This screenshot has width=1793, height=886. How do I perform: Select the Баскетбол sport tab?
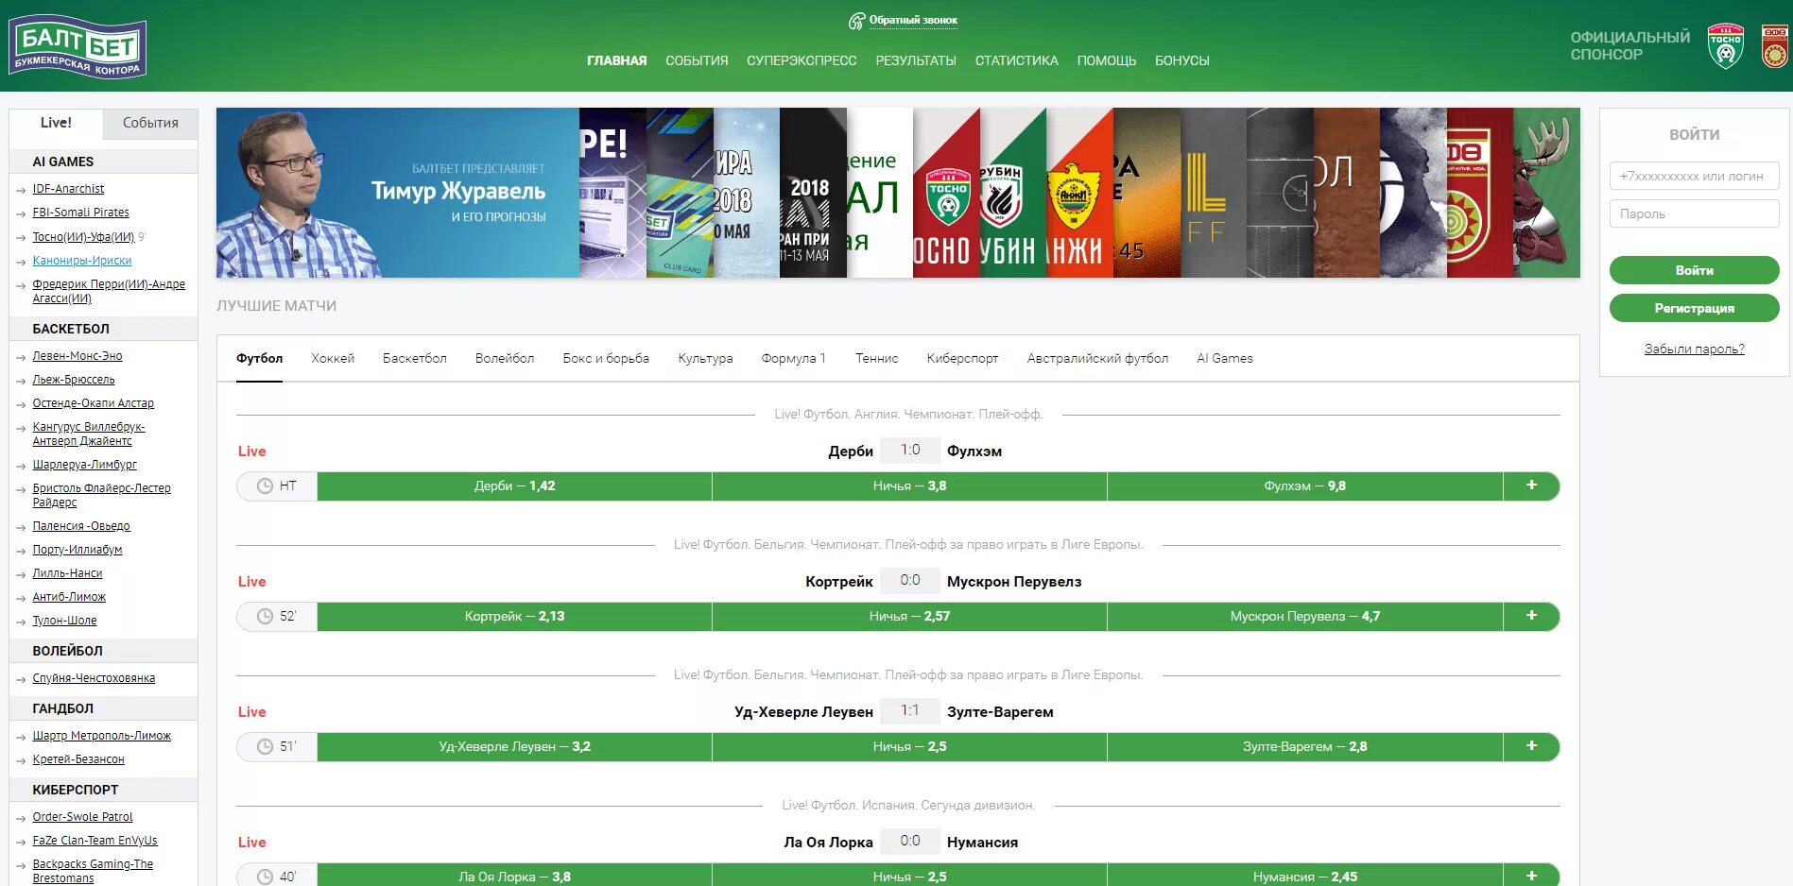[414, 358]
